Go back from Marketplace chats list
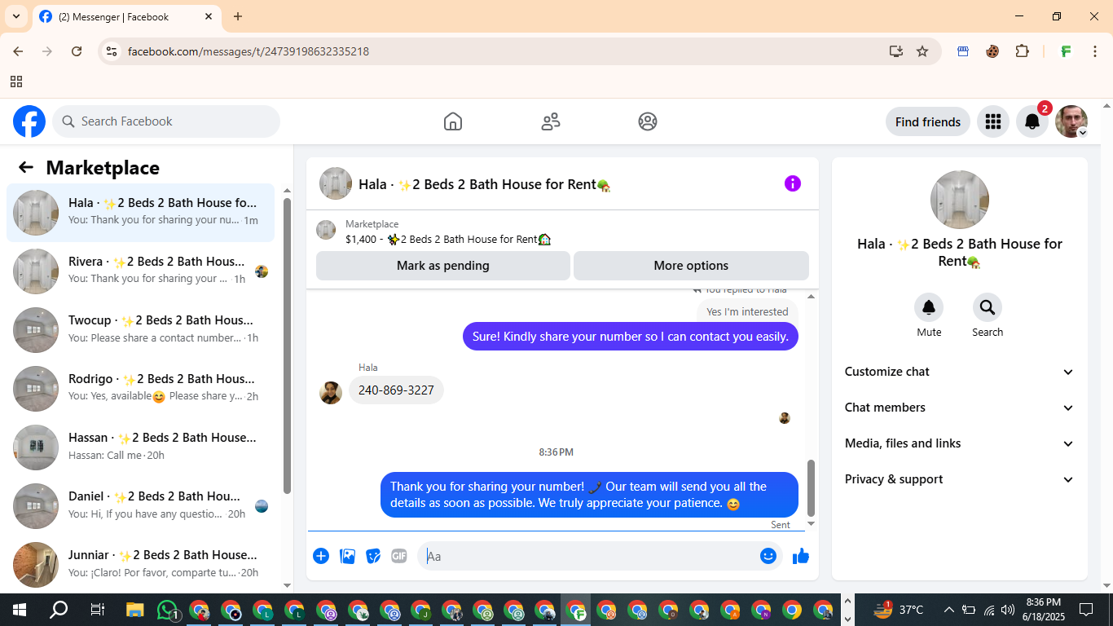The height and width of the screenshot is (626, 1113). click(26, 167)
